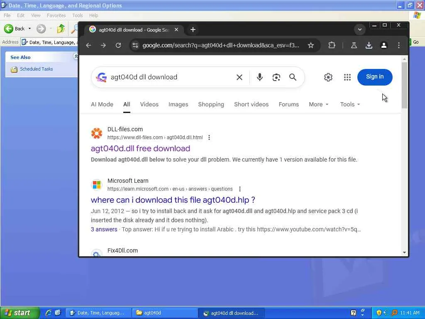Open Favorites menu in Control Panel window
The image size is (425, 319).
[56, 15]
